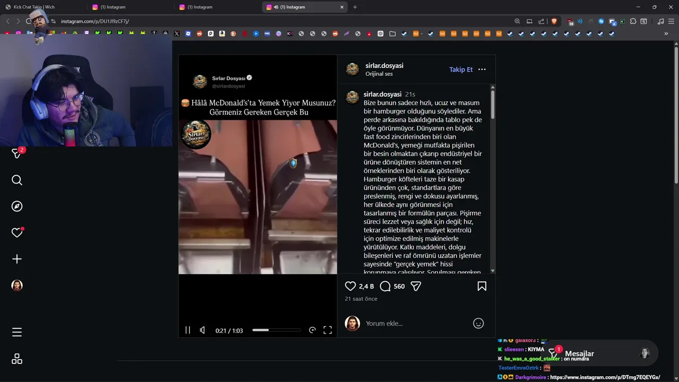The image size is (679, 382).
Task: Click own avatar beside comment field
Action: coord(352,323)
